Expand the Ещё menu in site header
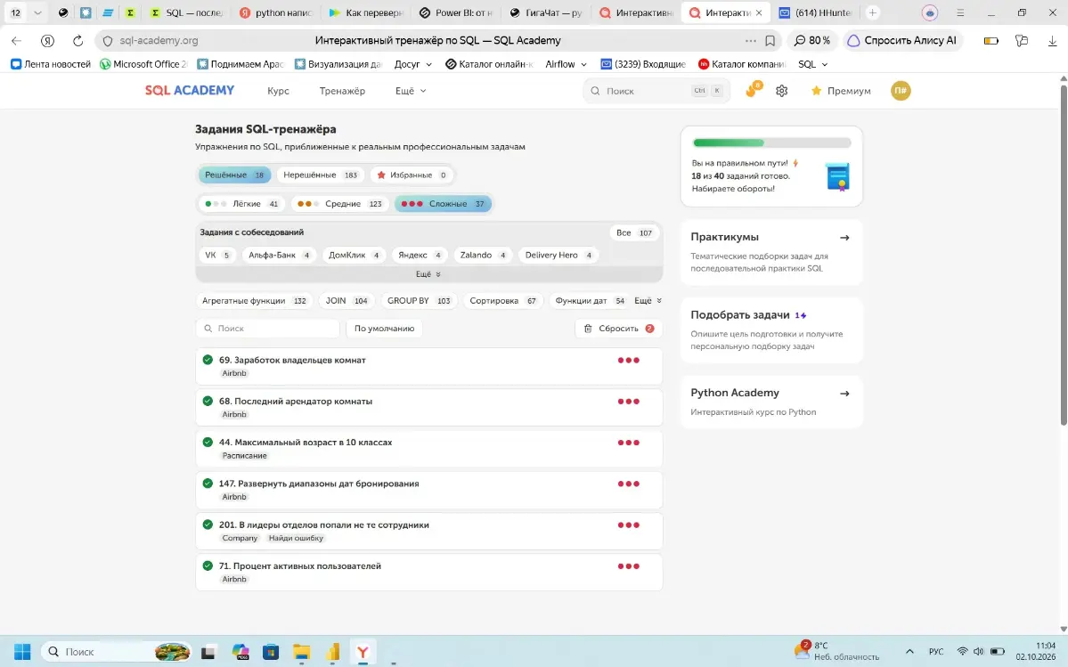The height and width of the screenshot is (667, 1068). click(x=411, y=91)
